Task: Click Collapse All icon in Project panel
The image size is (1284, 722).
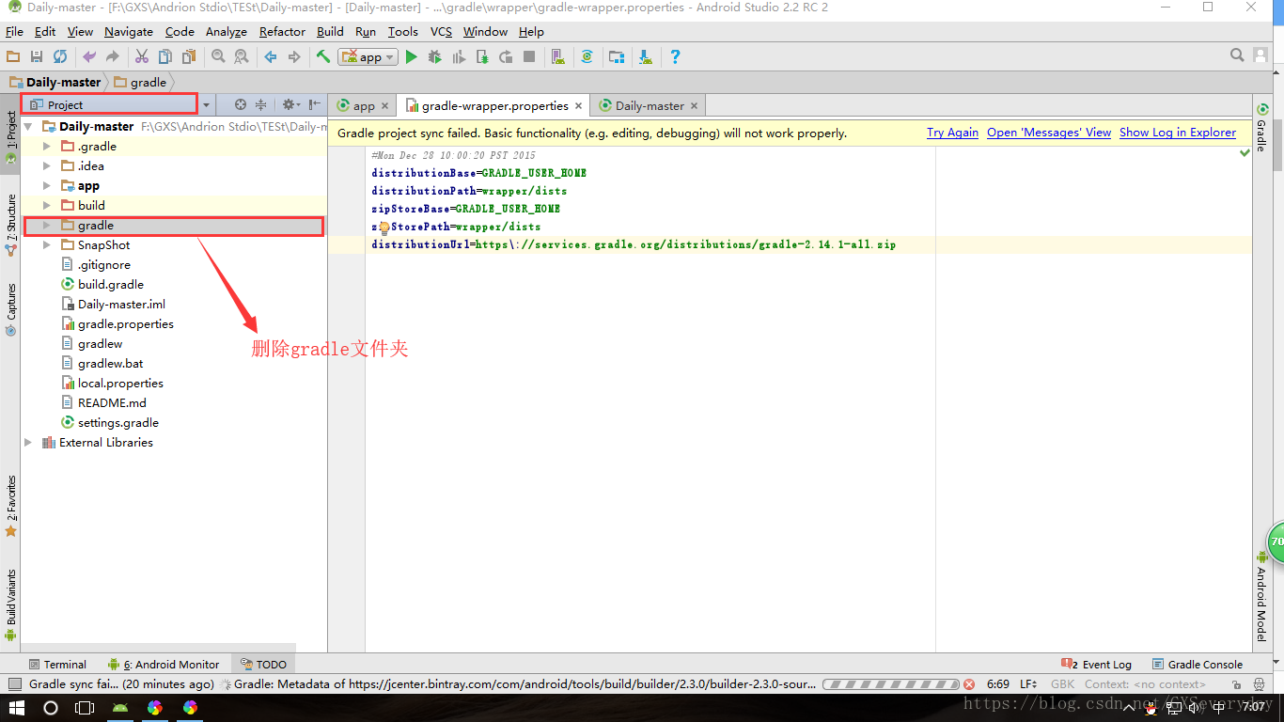Action: [x=261, y=105]
